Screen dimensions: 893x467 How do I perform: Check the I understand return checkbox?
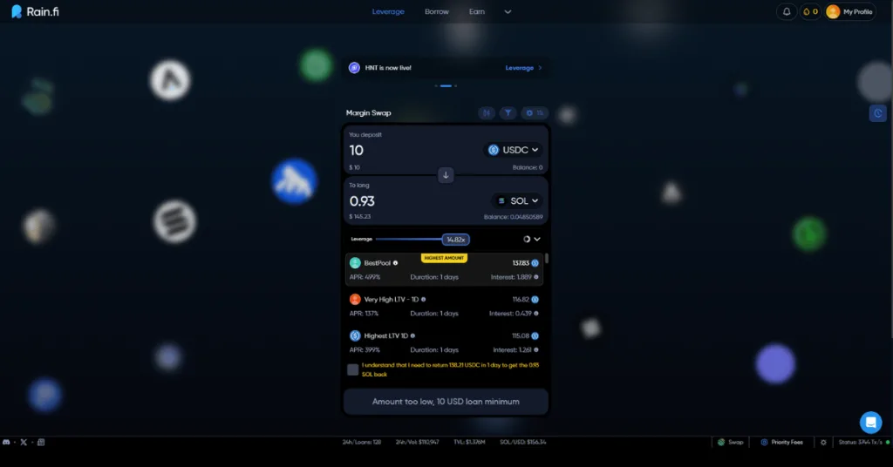point(352,369)
